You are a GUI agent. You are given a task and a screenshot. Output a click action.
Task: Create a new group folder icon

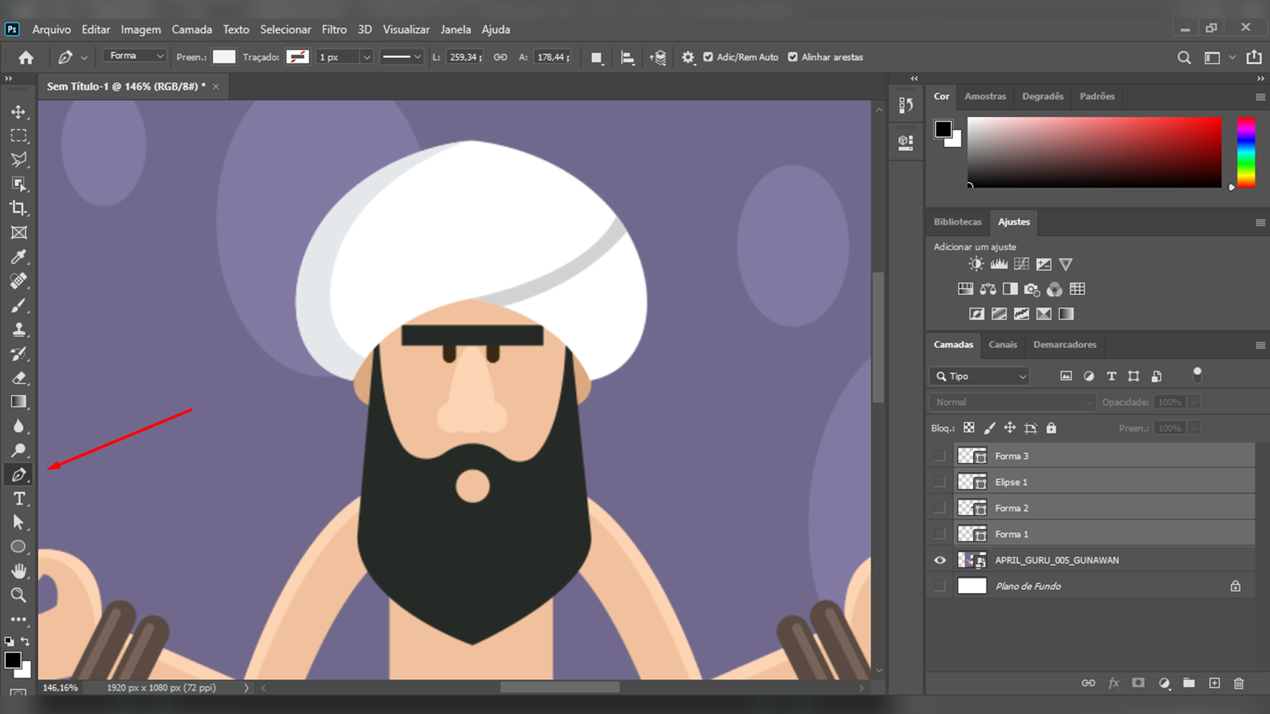click(1189, 684)
